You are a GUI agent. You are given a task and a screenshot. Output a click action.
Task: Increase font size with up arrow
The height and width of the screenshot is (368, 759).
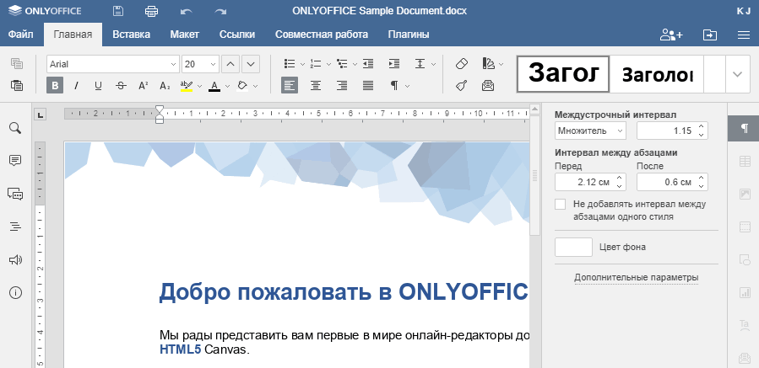[230, 64]
